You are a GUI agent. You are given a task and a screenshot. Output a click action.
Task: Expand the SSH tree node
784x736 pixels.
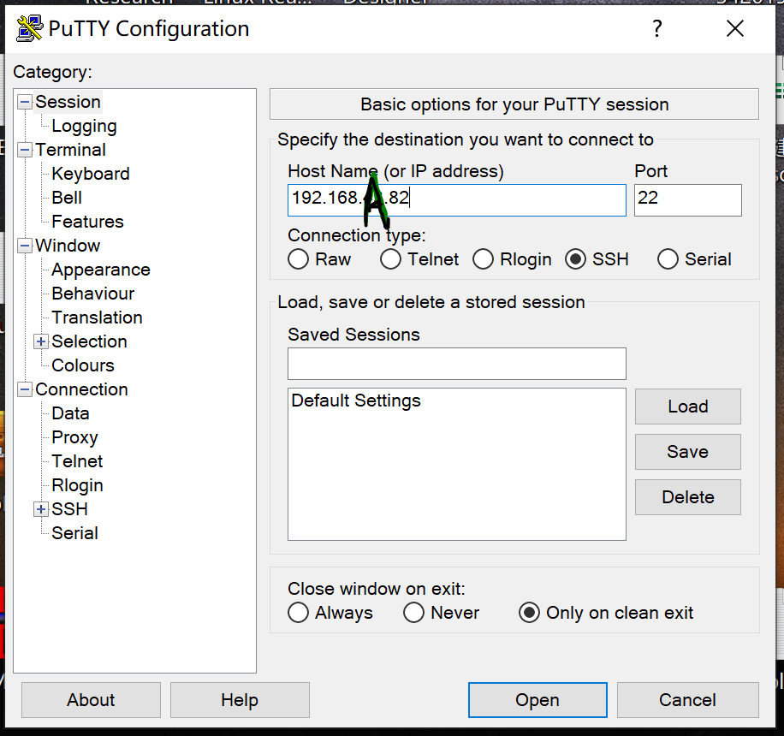pos(41,509)
